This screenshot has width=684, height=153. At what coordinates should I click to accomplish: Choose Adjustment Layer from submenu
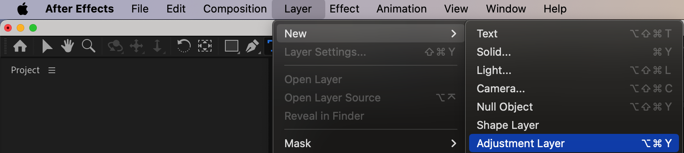coord(574,143)
